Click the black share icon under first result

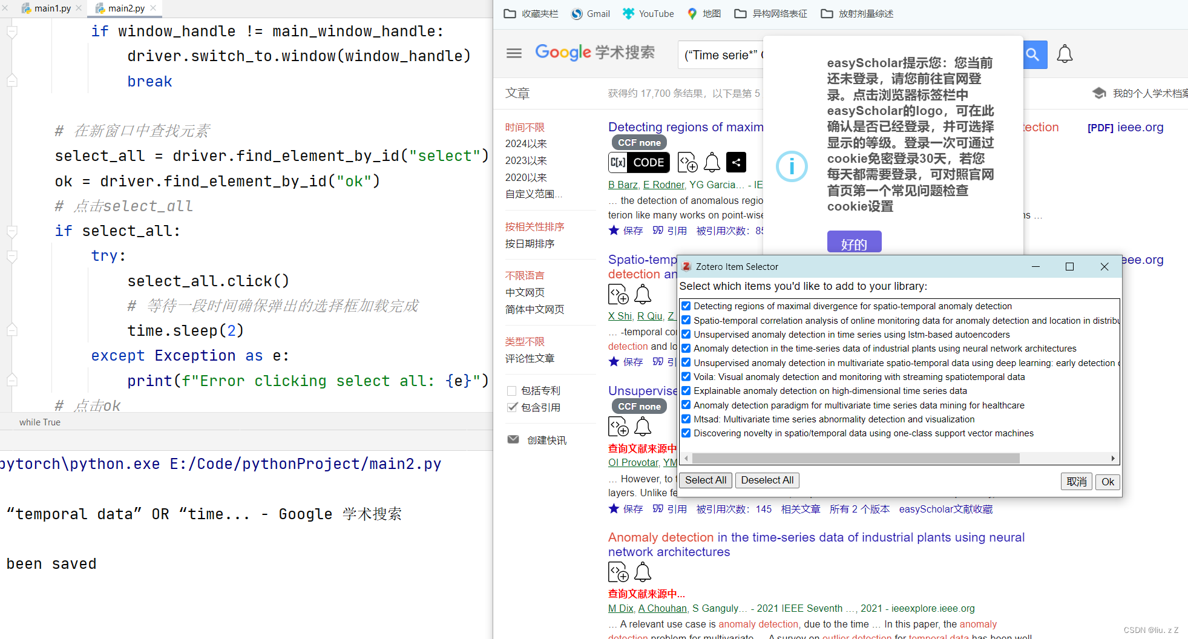[x=736, y=162]
